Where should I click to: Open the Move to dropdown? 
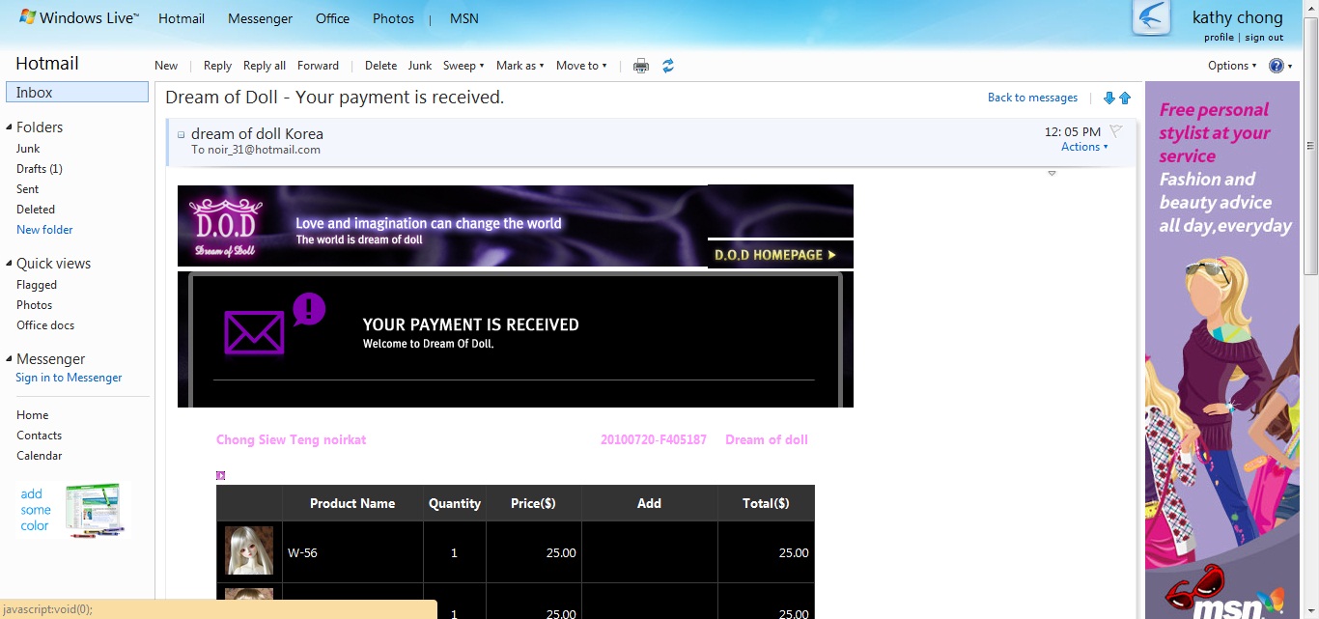click(x=581, y=66)
